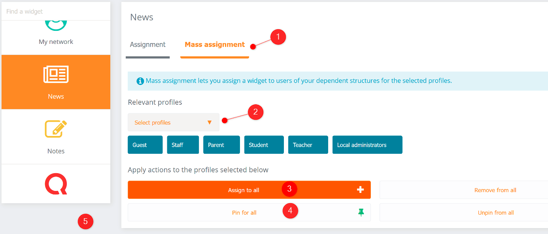The width and height of the screenshot is (548, 234).
Task: Expand the profiles list for mass assignment
Action: click(173, 122)
